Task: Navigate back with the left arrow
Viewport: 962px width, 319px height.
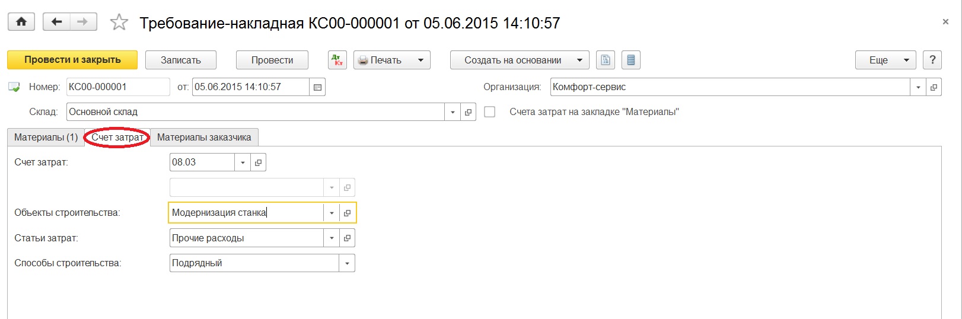Action: pyautogui.click(x=57, y=22)
